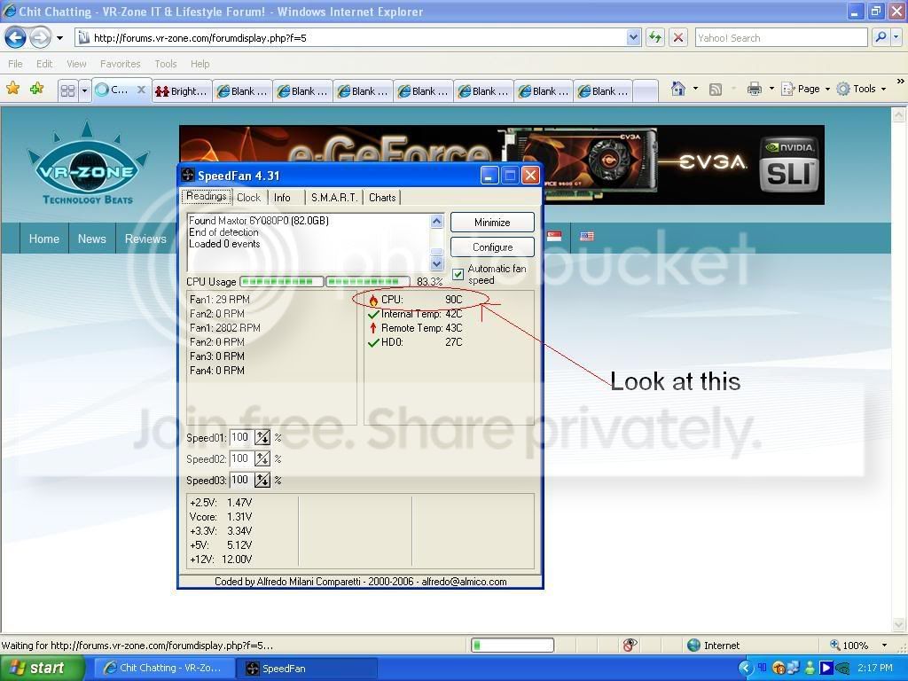Viewport: 908px width, 681px height.
Task: Click the Speed01 up/down stepper
Action: pyautogui.click(x=262, y=438)
